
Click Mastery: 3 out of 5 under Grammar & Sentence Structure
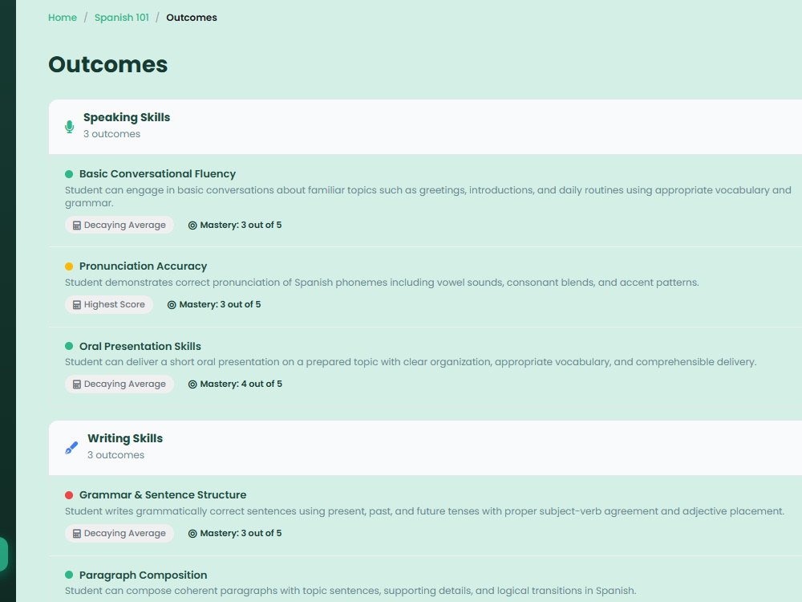coord(241,534)
